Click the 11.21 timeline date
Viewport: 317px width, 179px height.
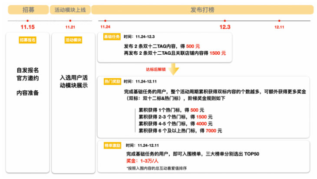70,27
